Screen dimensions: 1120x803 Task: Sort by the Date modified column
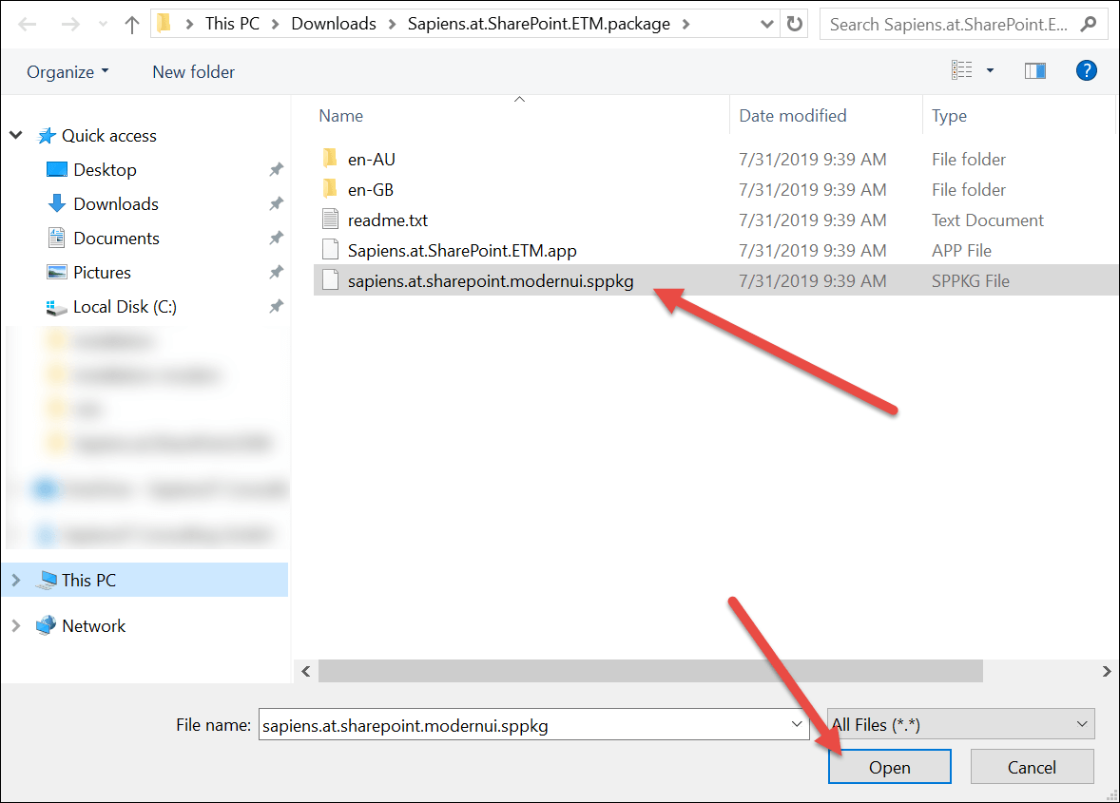pyautogui.click(x=793, y=116)
